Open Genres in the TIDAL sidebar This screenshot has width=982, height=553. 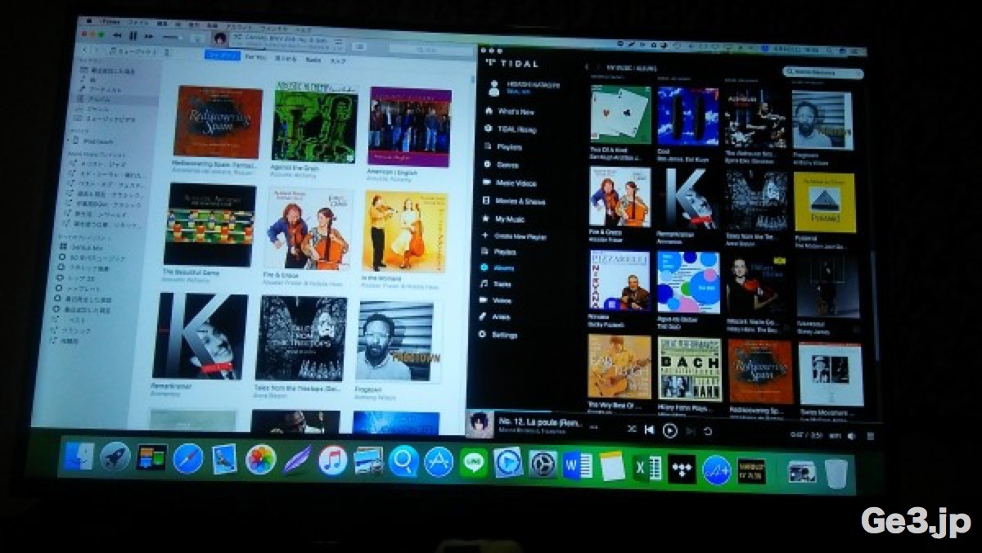[x=507, y=164]
